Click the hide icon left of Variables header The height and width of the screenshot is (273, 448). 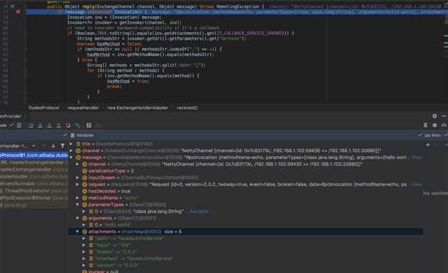pos(65,135)
